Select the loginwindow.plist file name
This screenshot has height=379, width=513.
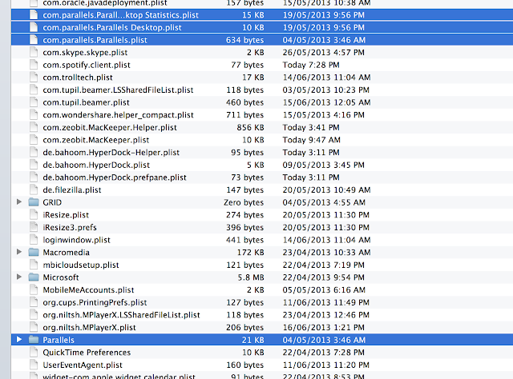77,240
